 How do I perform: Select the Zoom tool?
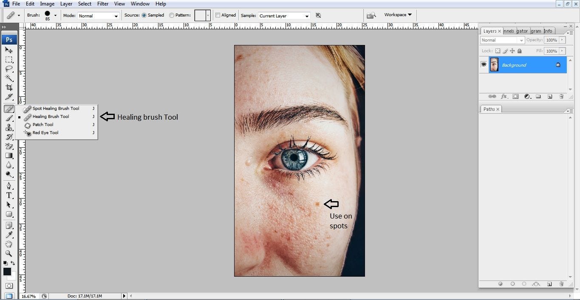[x=9, y=253]
